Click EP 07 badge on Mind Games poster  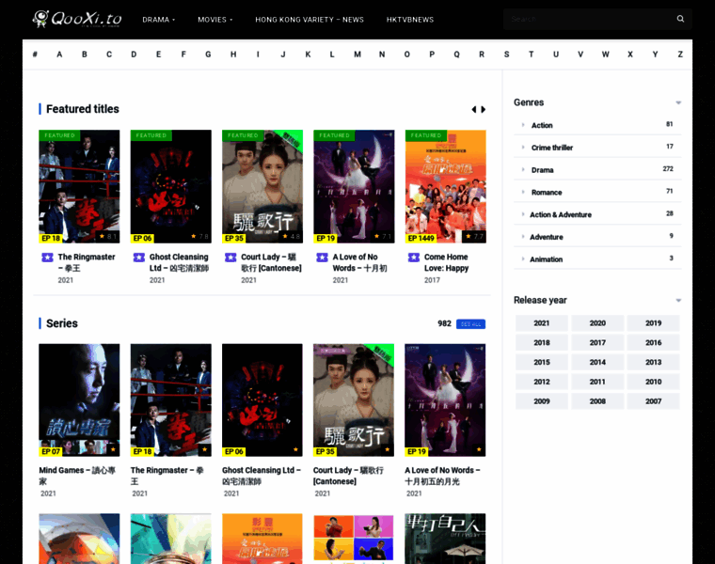pyautogui.click(x=51, y=451)
